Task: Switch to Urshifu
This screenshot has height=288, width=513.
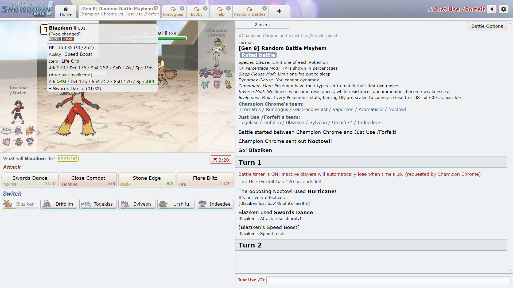Action: [176, 204]
